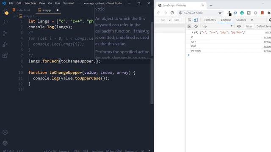Open the 'top' JavaScript context dropdown

pyautogui.click(x=217, y=26)
